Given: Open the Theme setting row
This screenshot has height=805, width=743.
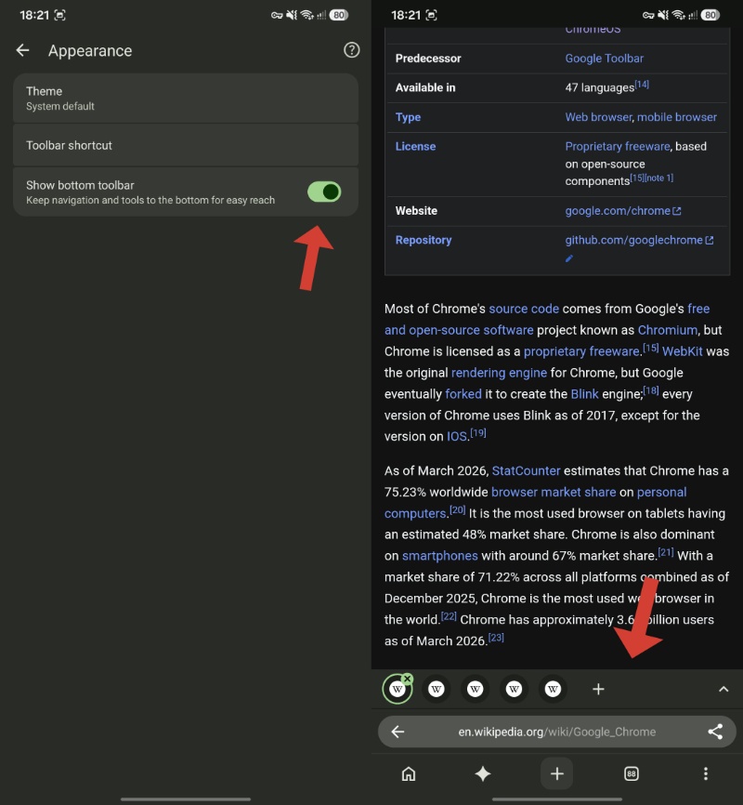Looking at the screenshot, I should click(x=186, y=99).
